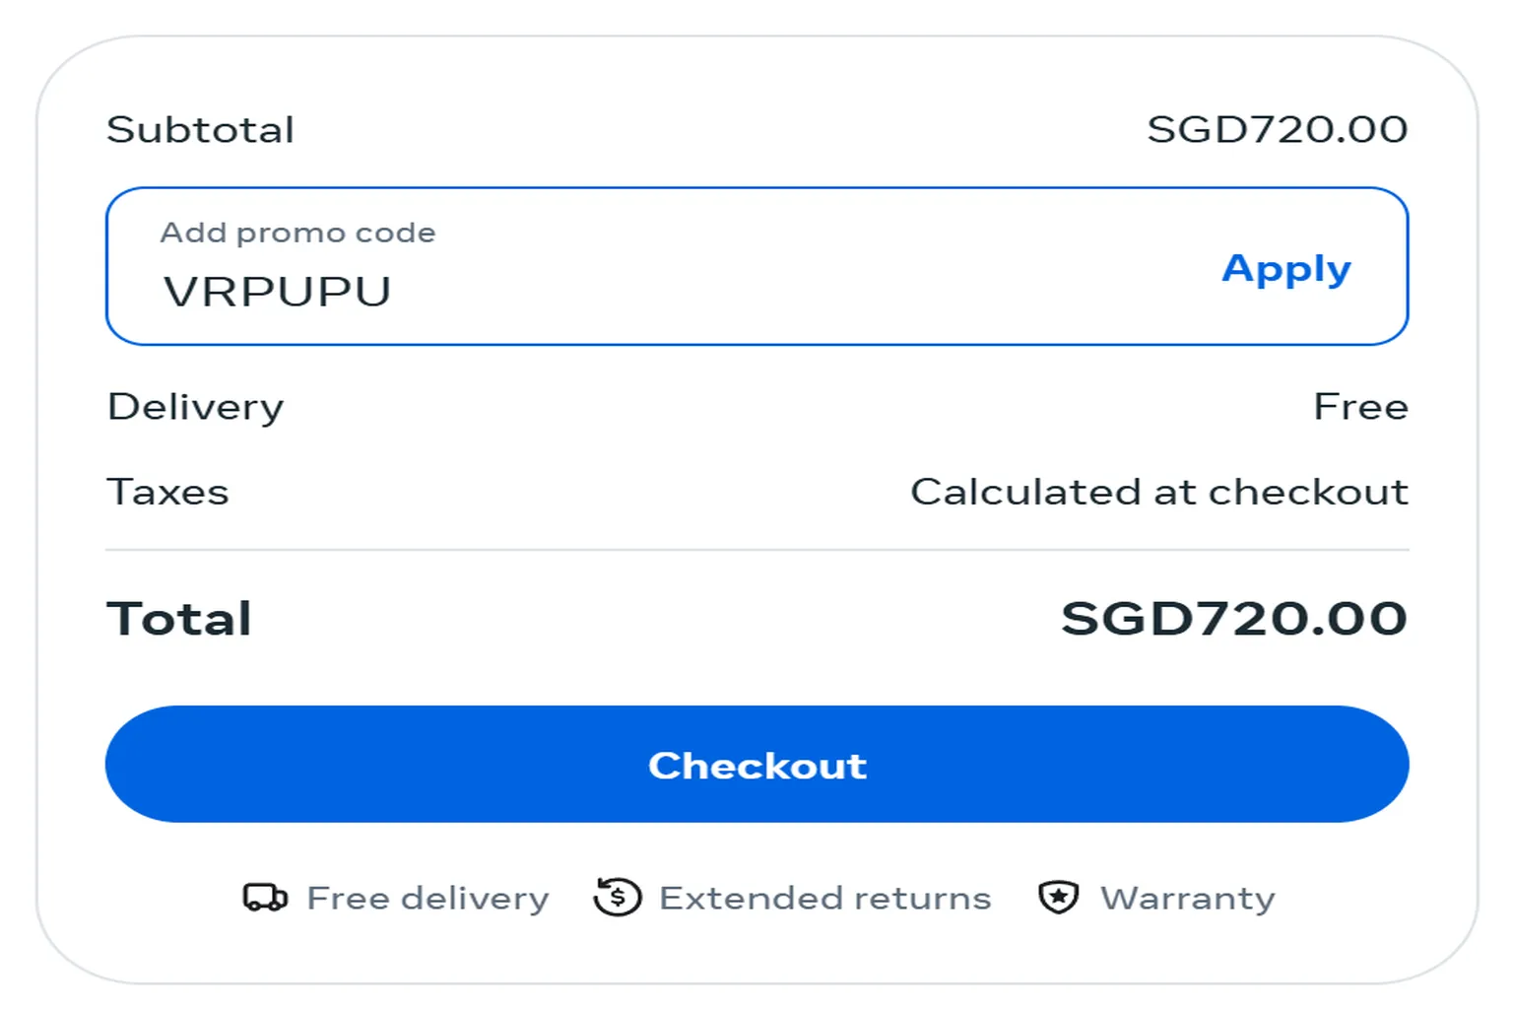
Task: Open the Free delivery info label
Action: pos(428,898)
